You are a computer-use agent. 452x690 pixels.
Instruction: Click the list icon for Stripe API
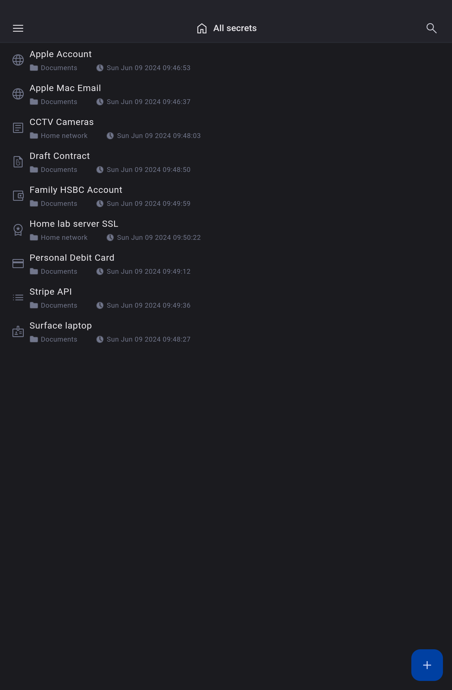pos(18,297)
